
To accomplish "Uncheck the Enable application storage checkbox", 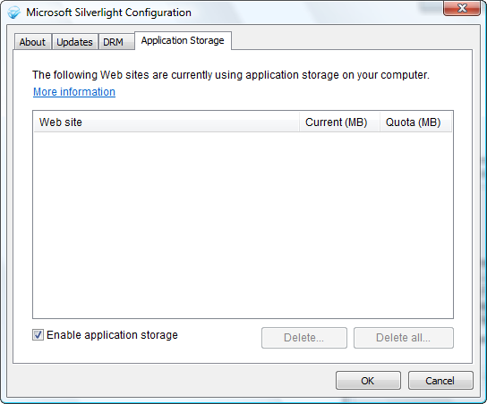I will click(38, 335).
